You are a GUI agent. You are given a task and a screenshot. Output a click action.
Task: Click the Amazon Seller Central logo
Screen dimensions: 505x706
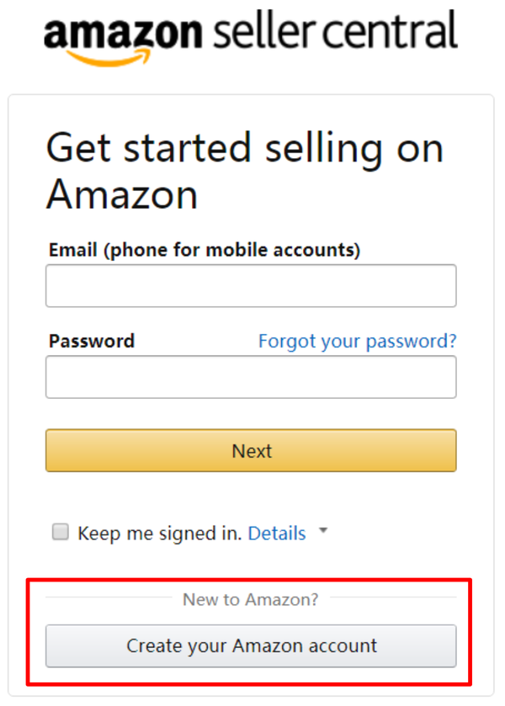250,35
